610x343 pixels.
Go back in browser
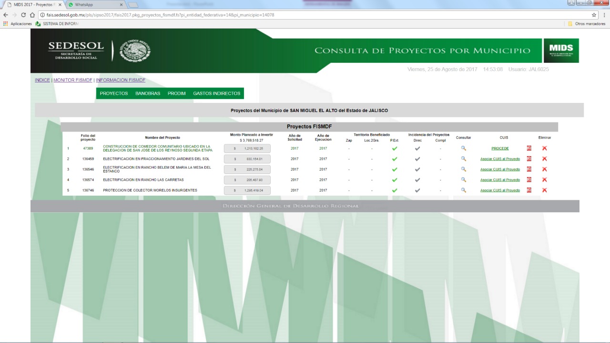click(6, 15)
